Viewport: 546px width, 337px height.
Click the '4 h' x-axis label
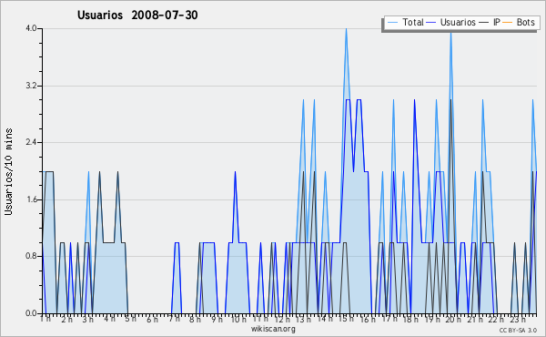point(110,319)
